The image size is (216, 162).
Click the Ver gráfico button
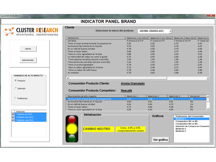click(x=161, y=140)
